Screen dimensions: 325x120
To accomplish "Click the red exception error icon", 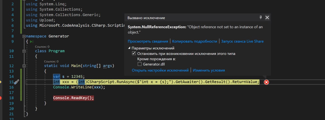I will [266, 82].
